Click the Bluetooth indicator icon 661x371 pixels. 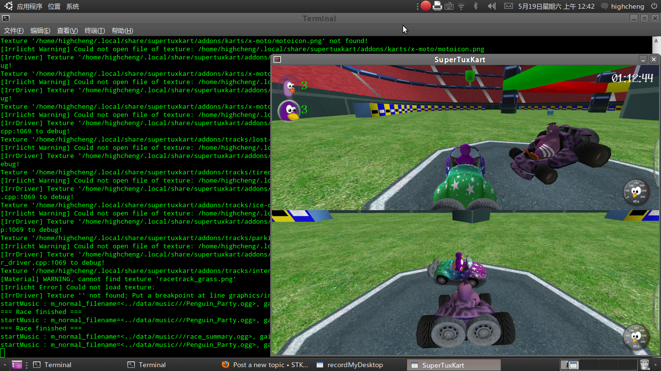475,6
